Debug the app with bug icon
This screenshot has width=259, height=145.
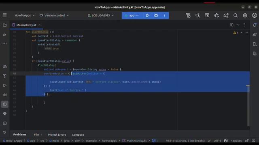coord(156,15)
